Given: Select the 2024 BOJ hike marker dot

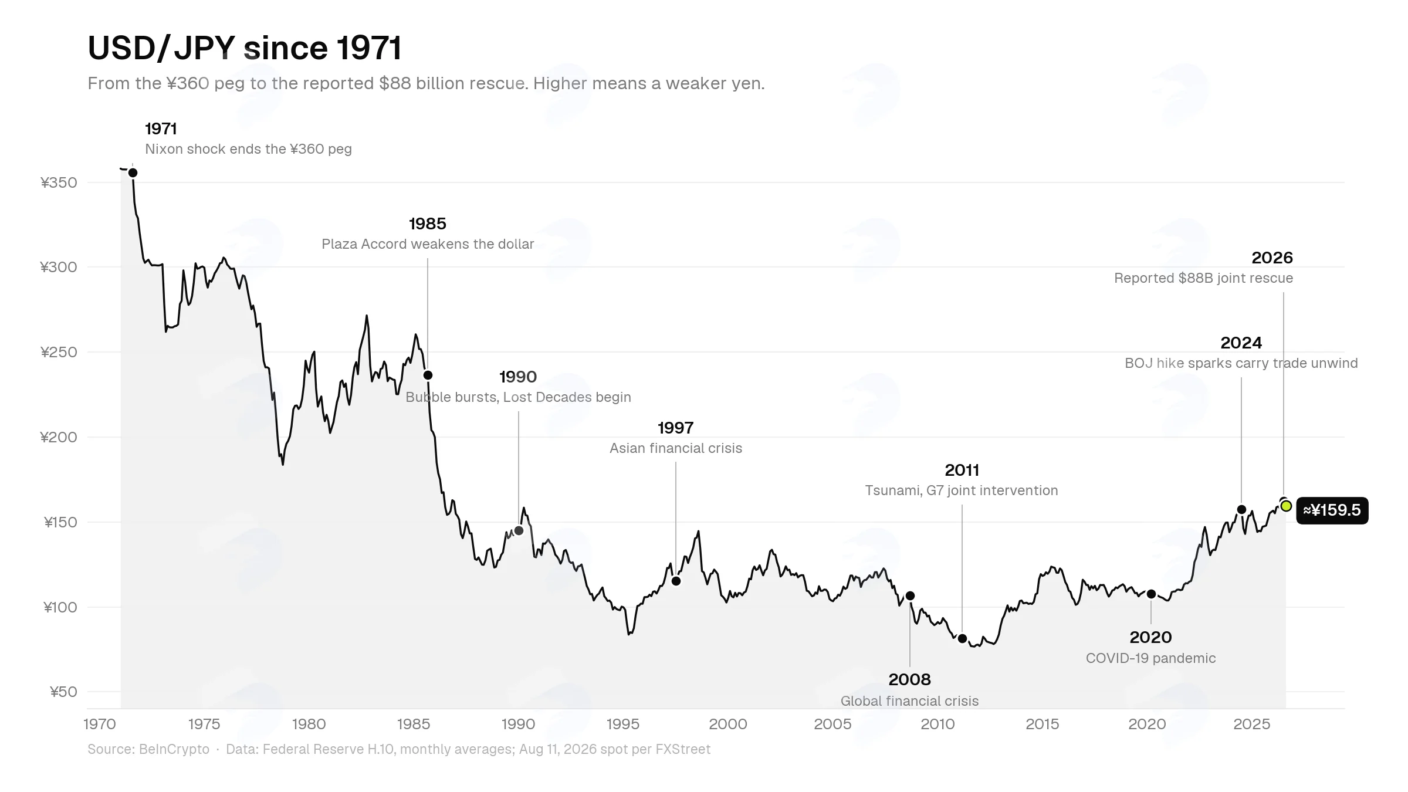Looking at the screenshot, I should tap(1241, 509).
